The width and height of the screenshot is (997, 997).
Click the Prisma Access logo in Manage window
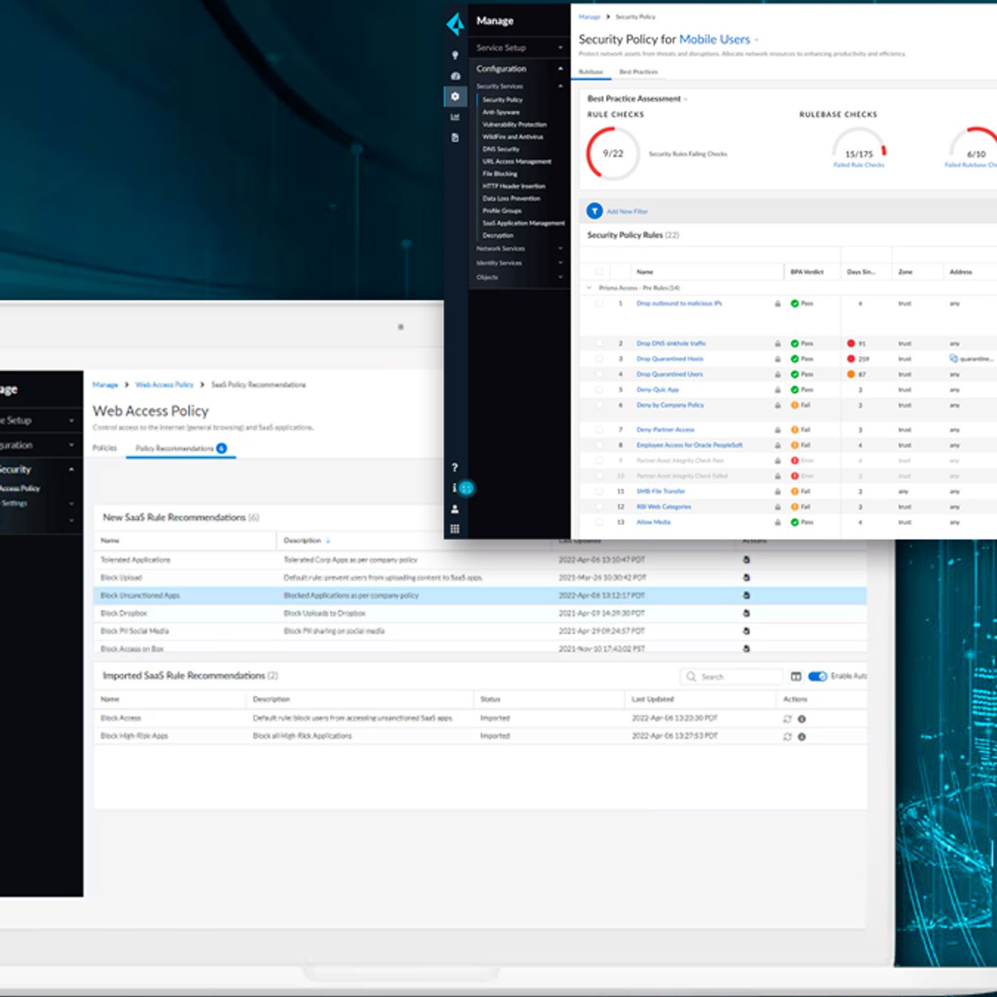tap(456, 24)
